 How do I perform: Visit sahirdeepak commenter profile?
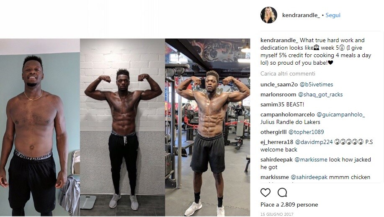point(276,160)
